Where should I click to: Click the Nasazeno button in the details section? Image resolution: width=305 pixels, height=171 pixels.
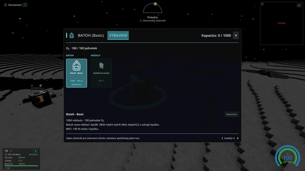pos(232,114)
